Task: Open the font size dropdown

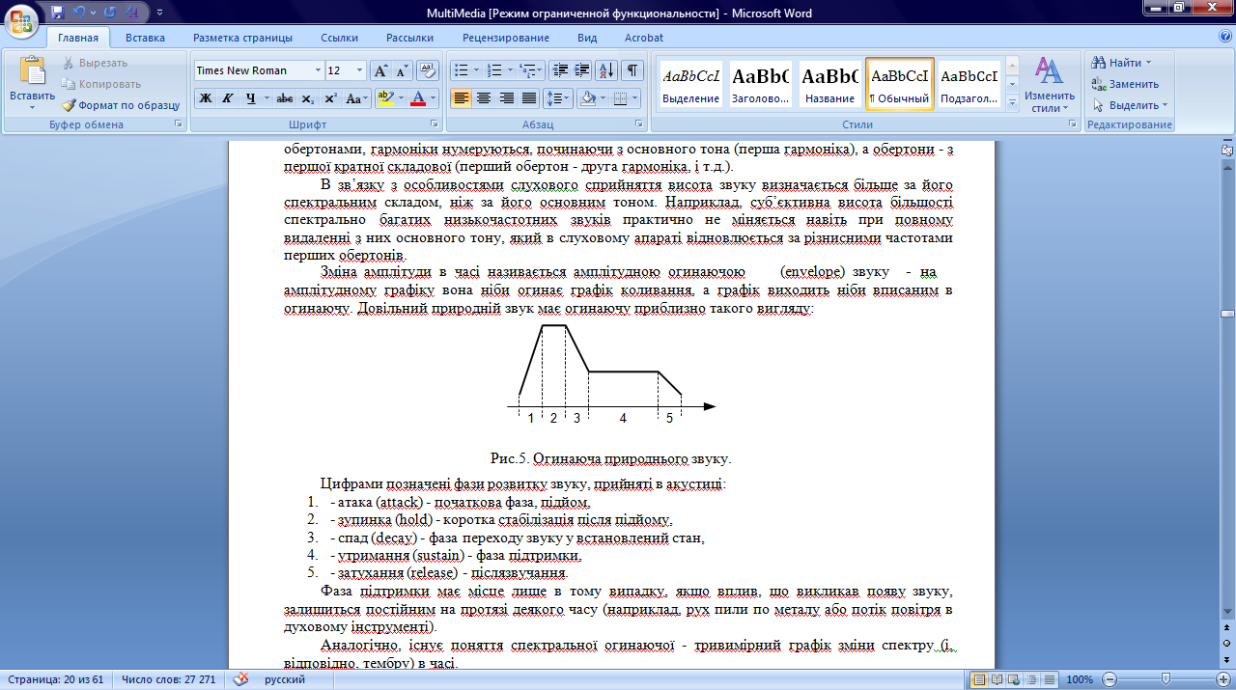Action: 360,70
